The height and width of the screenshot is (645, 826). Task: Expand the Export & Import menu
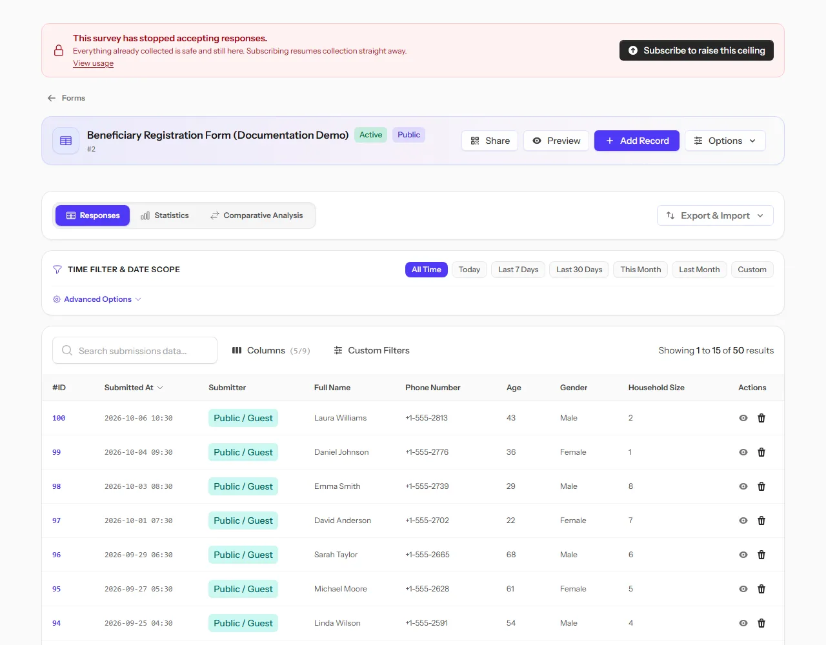click(715, 215)
